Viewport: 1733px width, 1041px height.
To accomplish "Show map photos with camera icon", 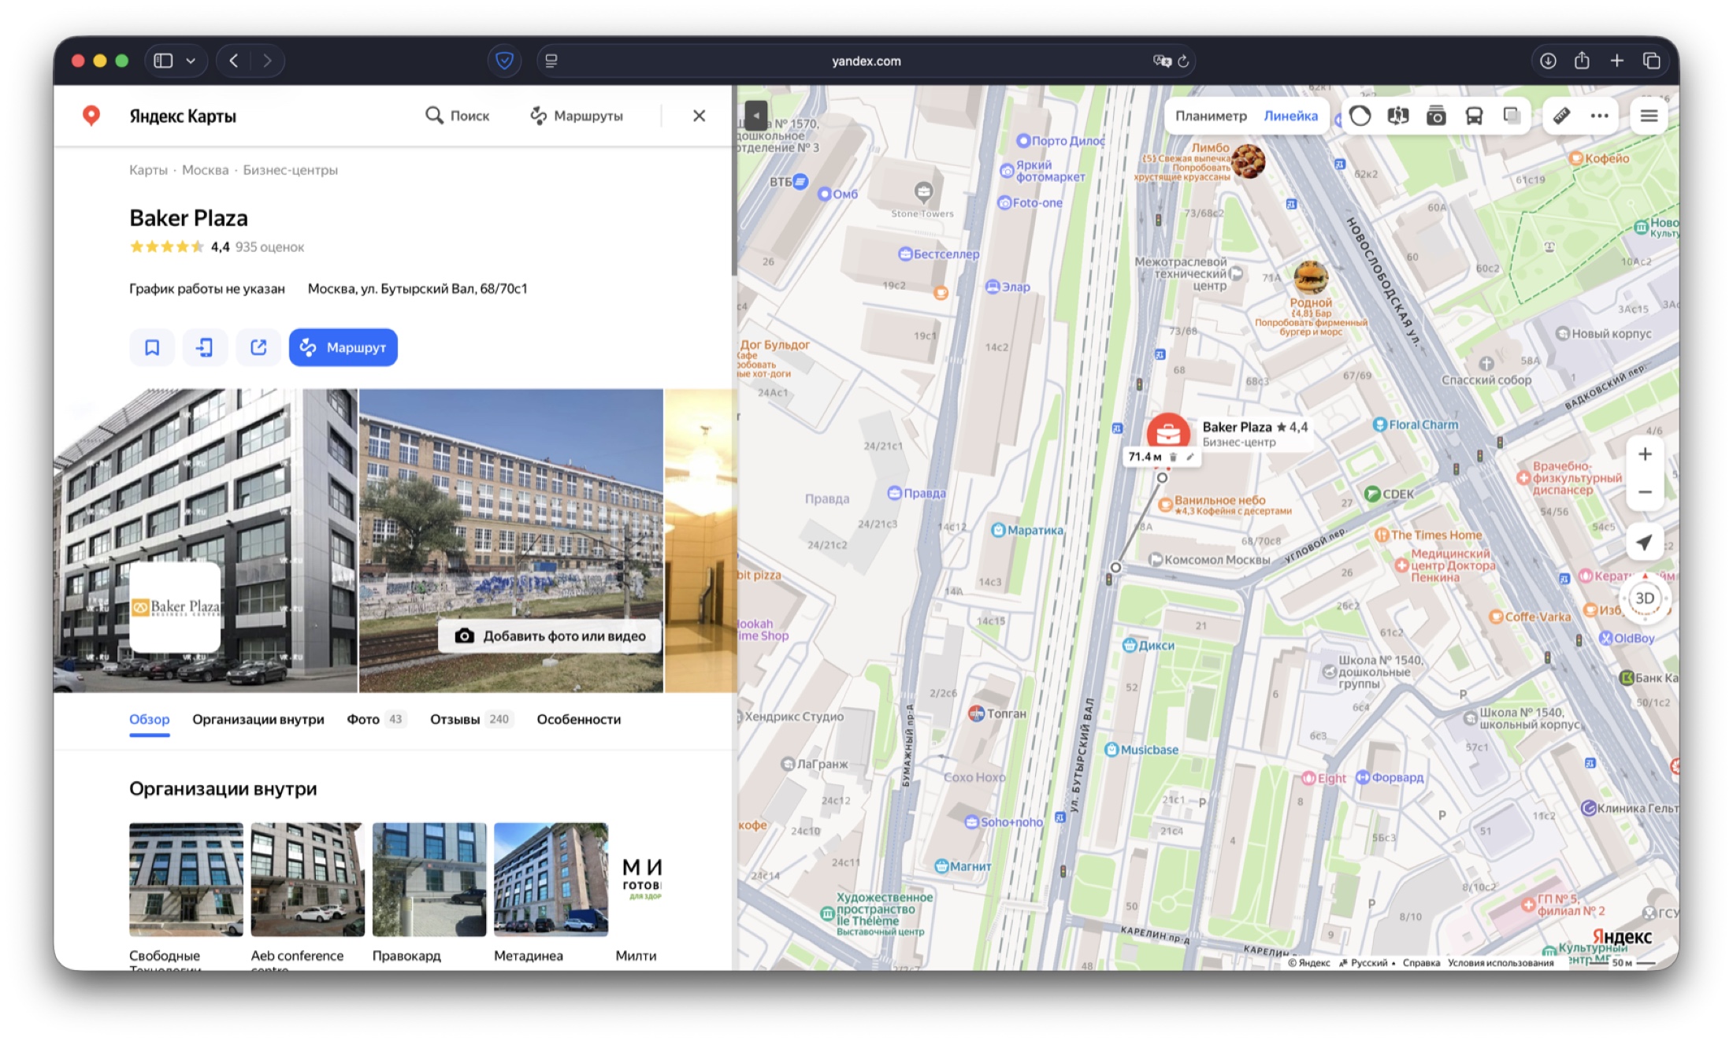I will point(1435,116).
